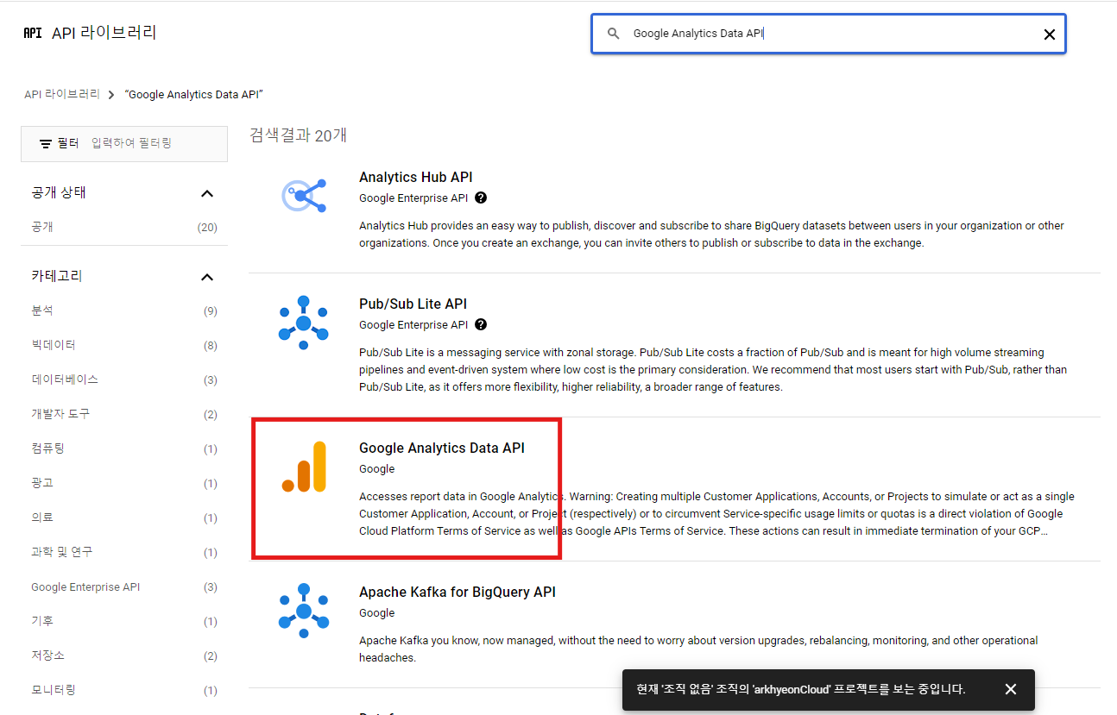Filter by 컴퓨팅 category

pos(124,448)
